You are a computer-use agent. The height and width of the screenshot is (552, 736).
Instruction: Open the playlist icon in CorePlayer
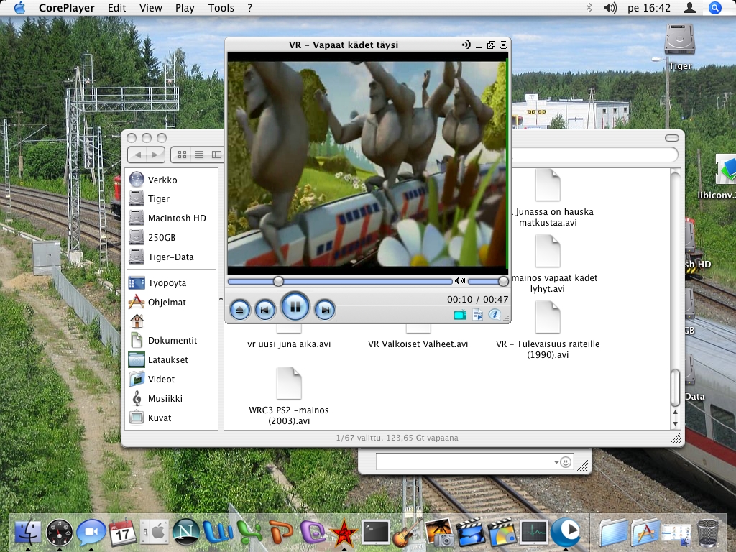point(477,315)
